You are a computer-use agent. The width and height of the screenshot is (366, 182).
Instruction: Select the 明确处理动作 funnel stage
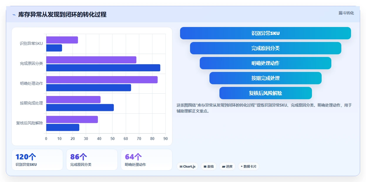(x=266, y=63)
